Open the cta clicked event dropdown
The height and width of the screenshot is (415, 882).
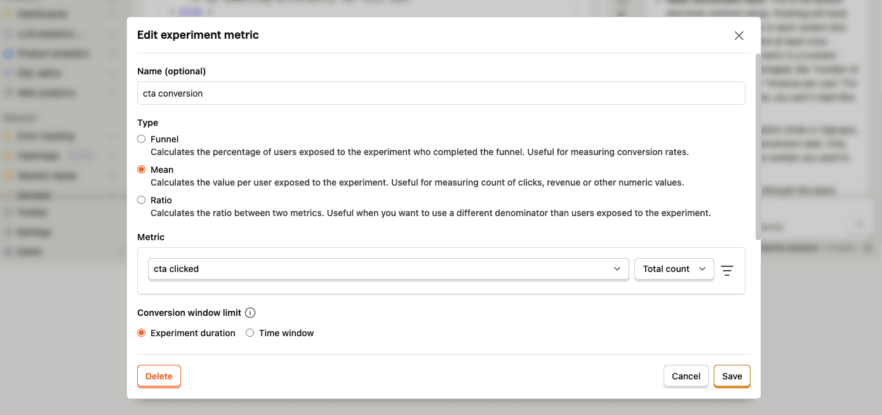pyautogui.click(x=388, y=269)
